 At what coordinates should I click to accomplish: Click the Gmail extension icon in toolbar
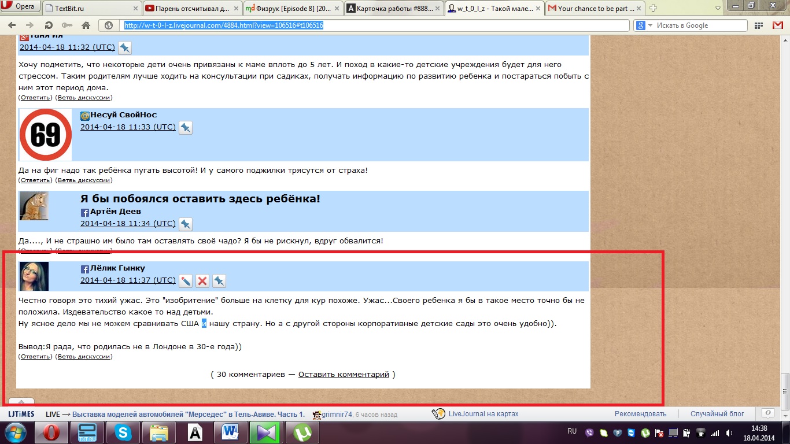(x=777, y=25)
